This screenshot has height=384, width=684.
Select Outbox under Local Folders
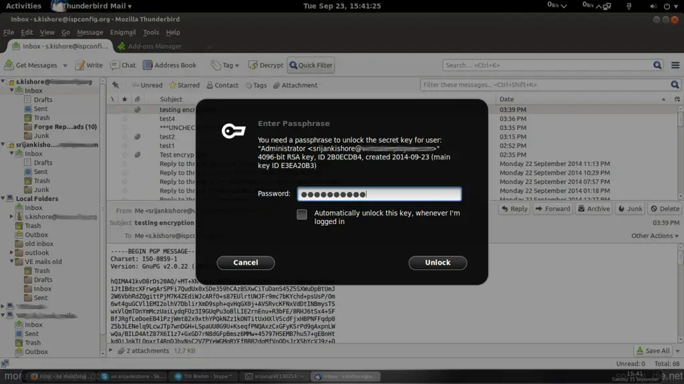pos(31,235)
